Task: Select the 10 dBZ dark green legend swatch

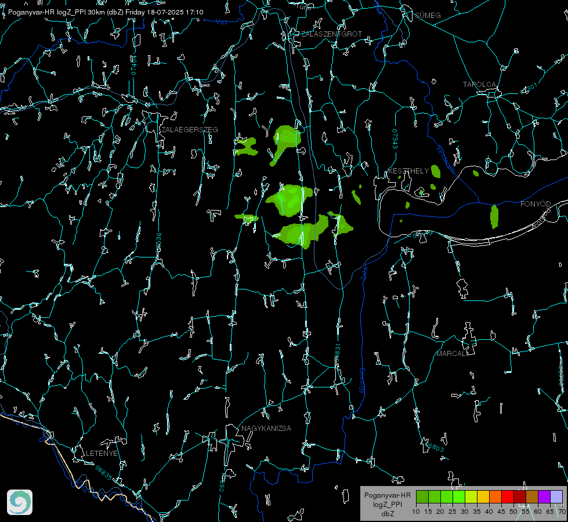Action: click(422, 496)
